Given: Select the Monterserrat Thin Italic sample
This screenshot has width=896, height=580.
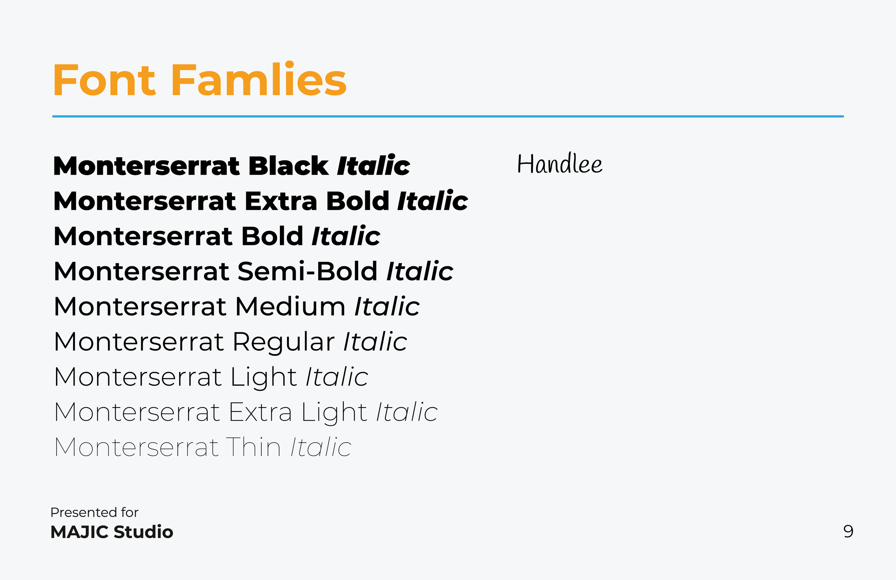Looking at the screenshot, I should coord(202,447).
